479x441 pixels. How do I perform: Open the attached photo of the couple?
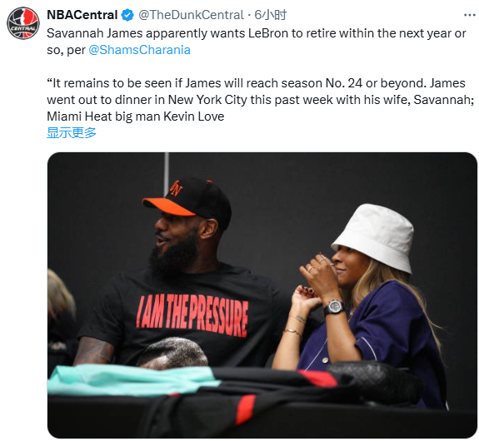(x=262, y=295)
